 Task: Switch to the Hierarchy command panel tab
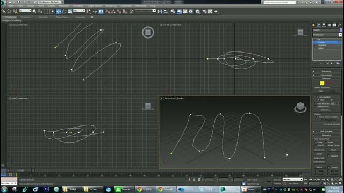pos(324,25)
